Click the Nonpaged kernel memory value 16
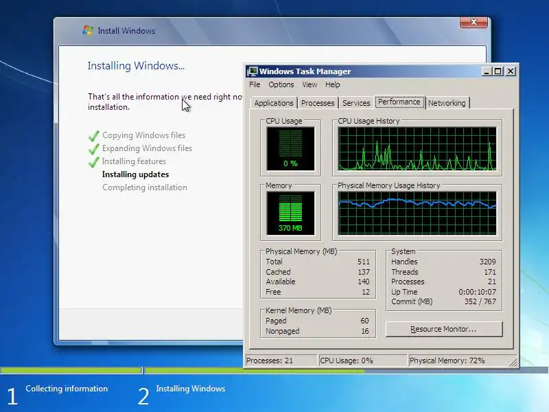 [x=365, y=331]
